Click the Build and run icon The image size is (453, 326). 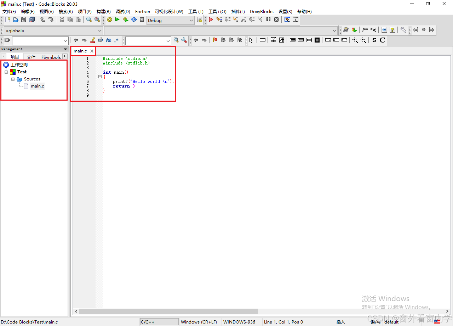point(126,20)
